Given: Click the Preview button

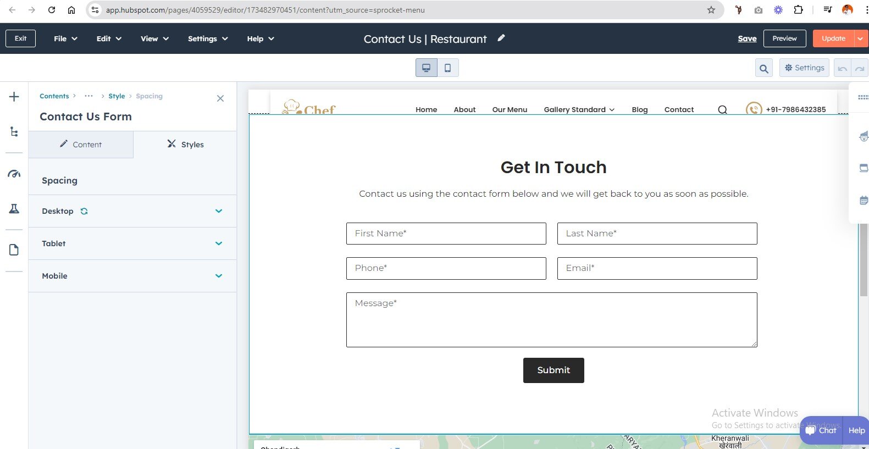Looking at the screenshot, I should [784, 38].
